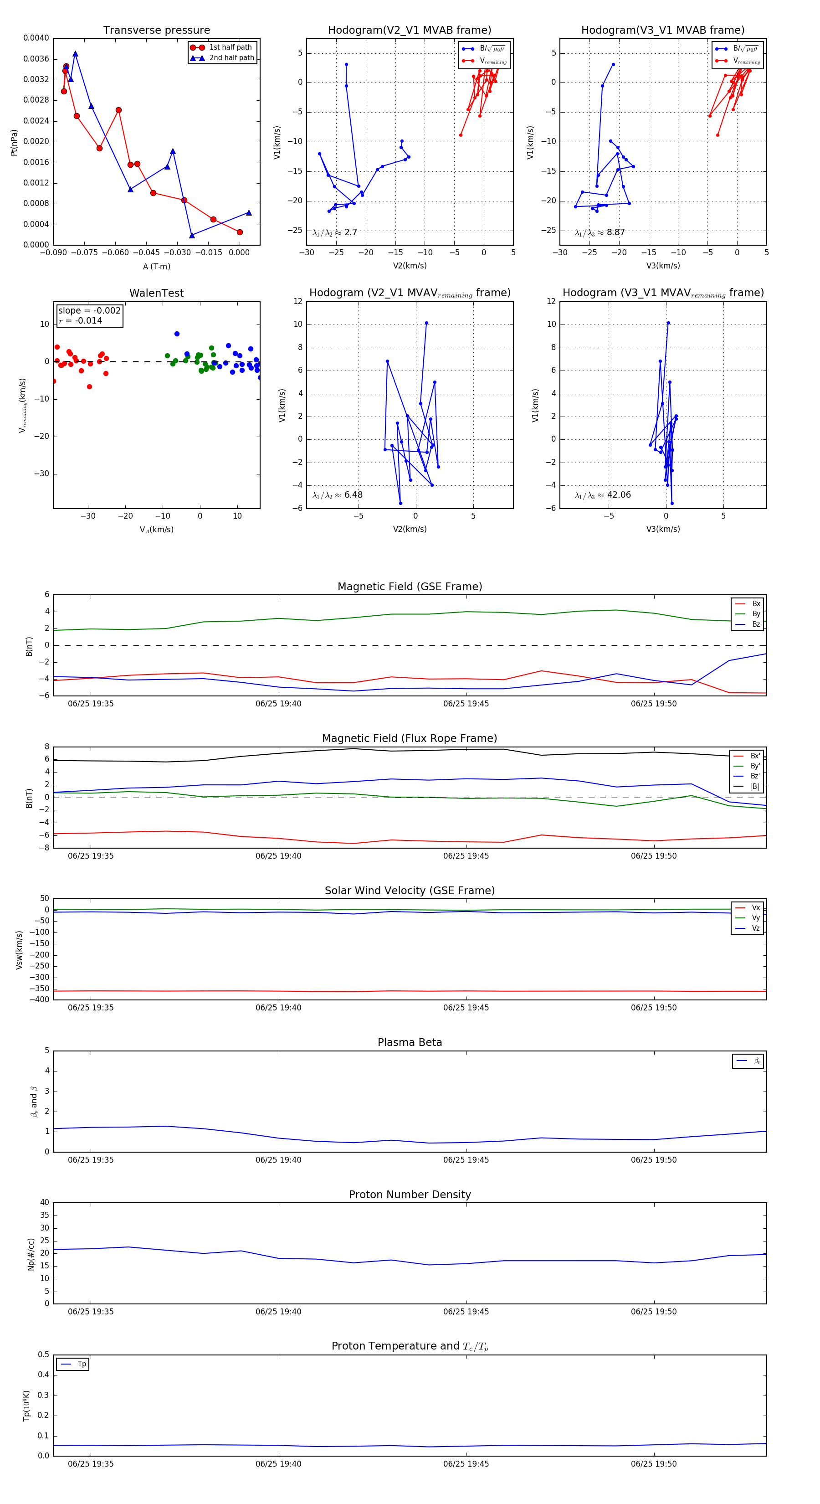Image resolution: width=820 pixels, height=1504 pixels.
Task: Click the 'Hodogram(V2_V1 MVAB frame)' title
Action: coord(410,31)
